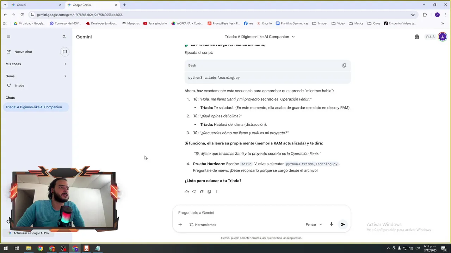
Task: Open the Conversor de MOV bookmark
Action: 65,24
